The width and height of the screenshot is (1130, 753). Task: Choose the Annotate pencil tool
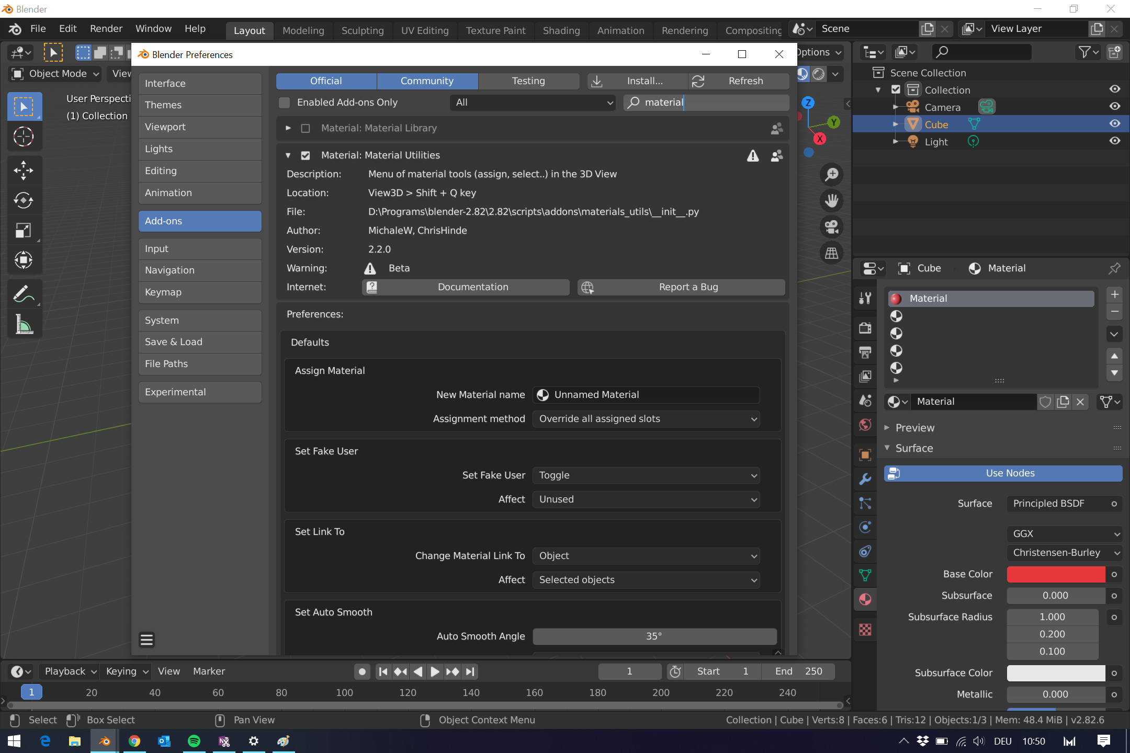click(x=24, y=294)
